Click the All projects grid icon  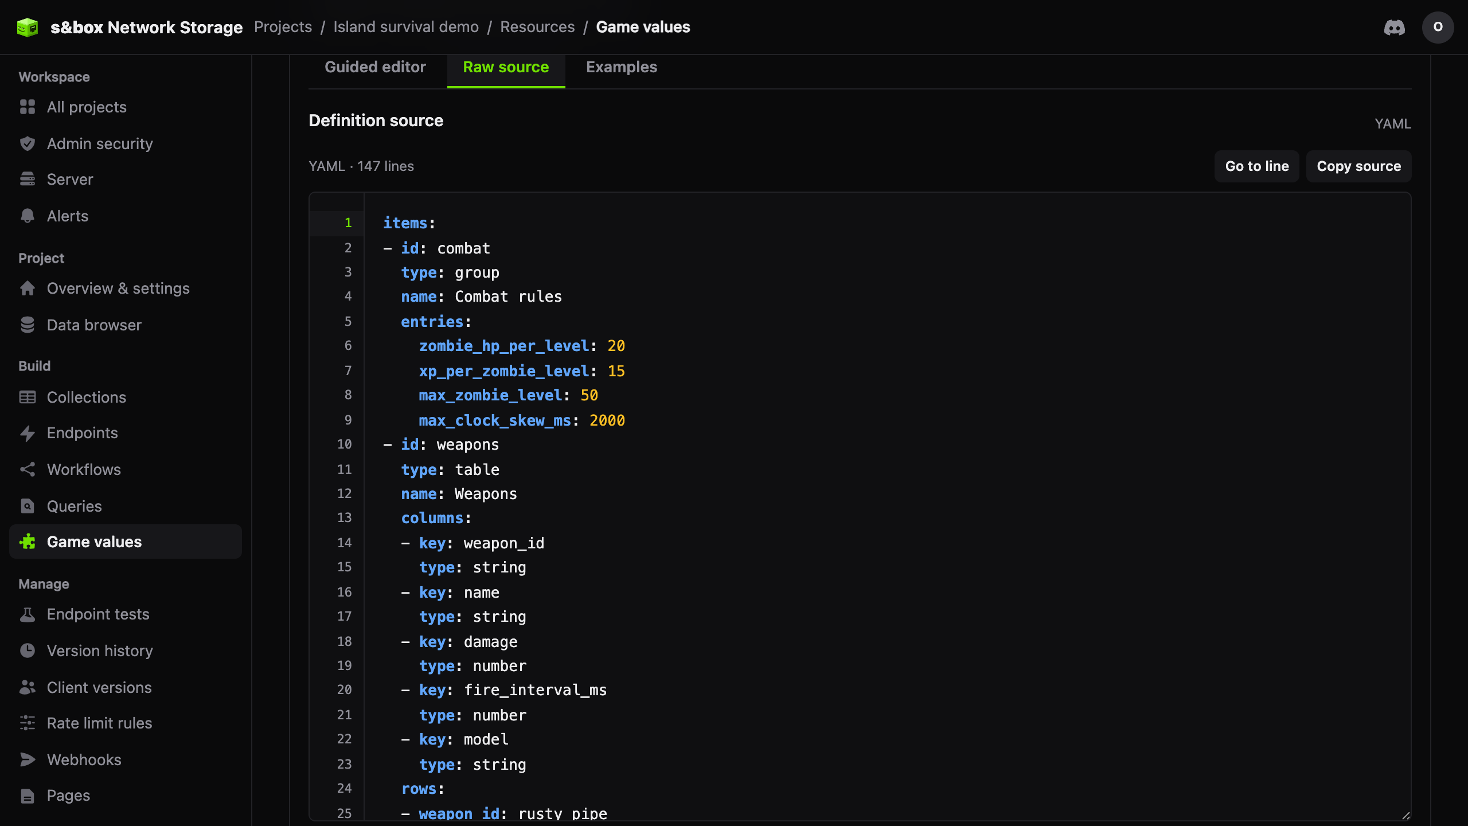click(x=28, y=107)
